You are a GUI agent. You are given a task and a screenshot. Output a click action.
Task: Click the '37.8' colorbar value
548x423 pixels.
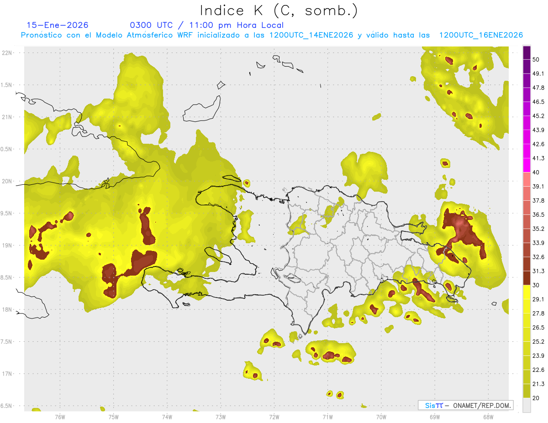[538, 200]
